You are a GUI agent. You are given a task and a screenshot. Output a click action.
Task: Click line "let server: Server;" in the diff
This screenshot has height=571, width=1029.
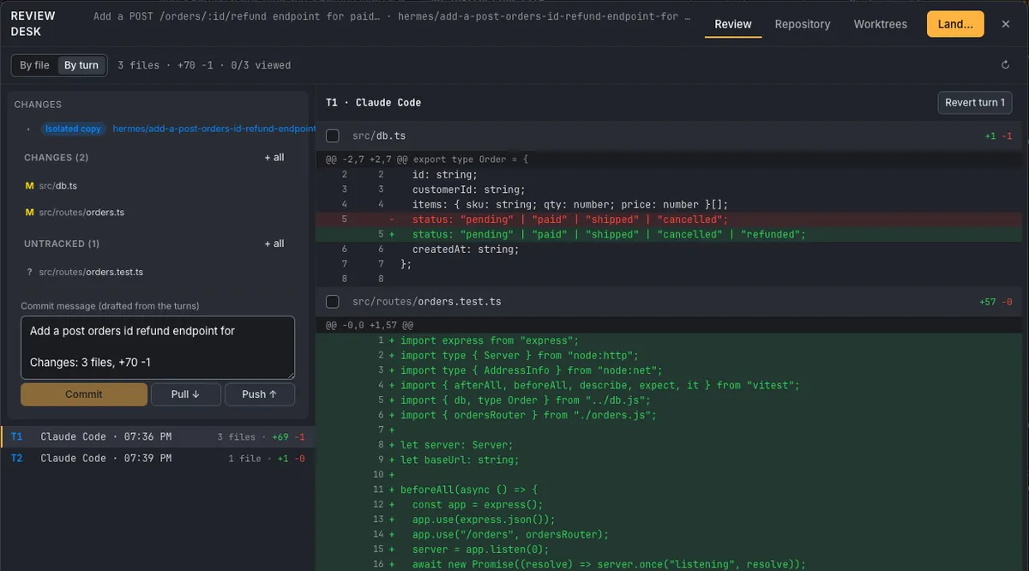point(669,445)
